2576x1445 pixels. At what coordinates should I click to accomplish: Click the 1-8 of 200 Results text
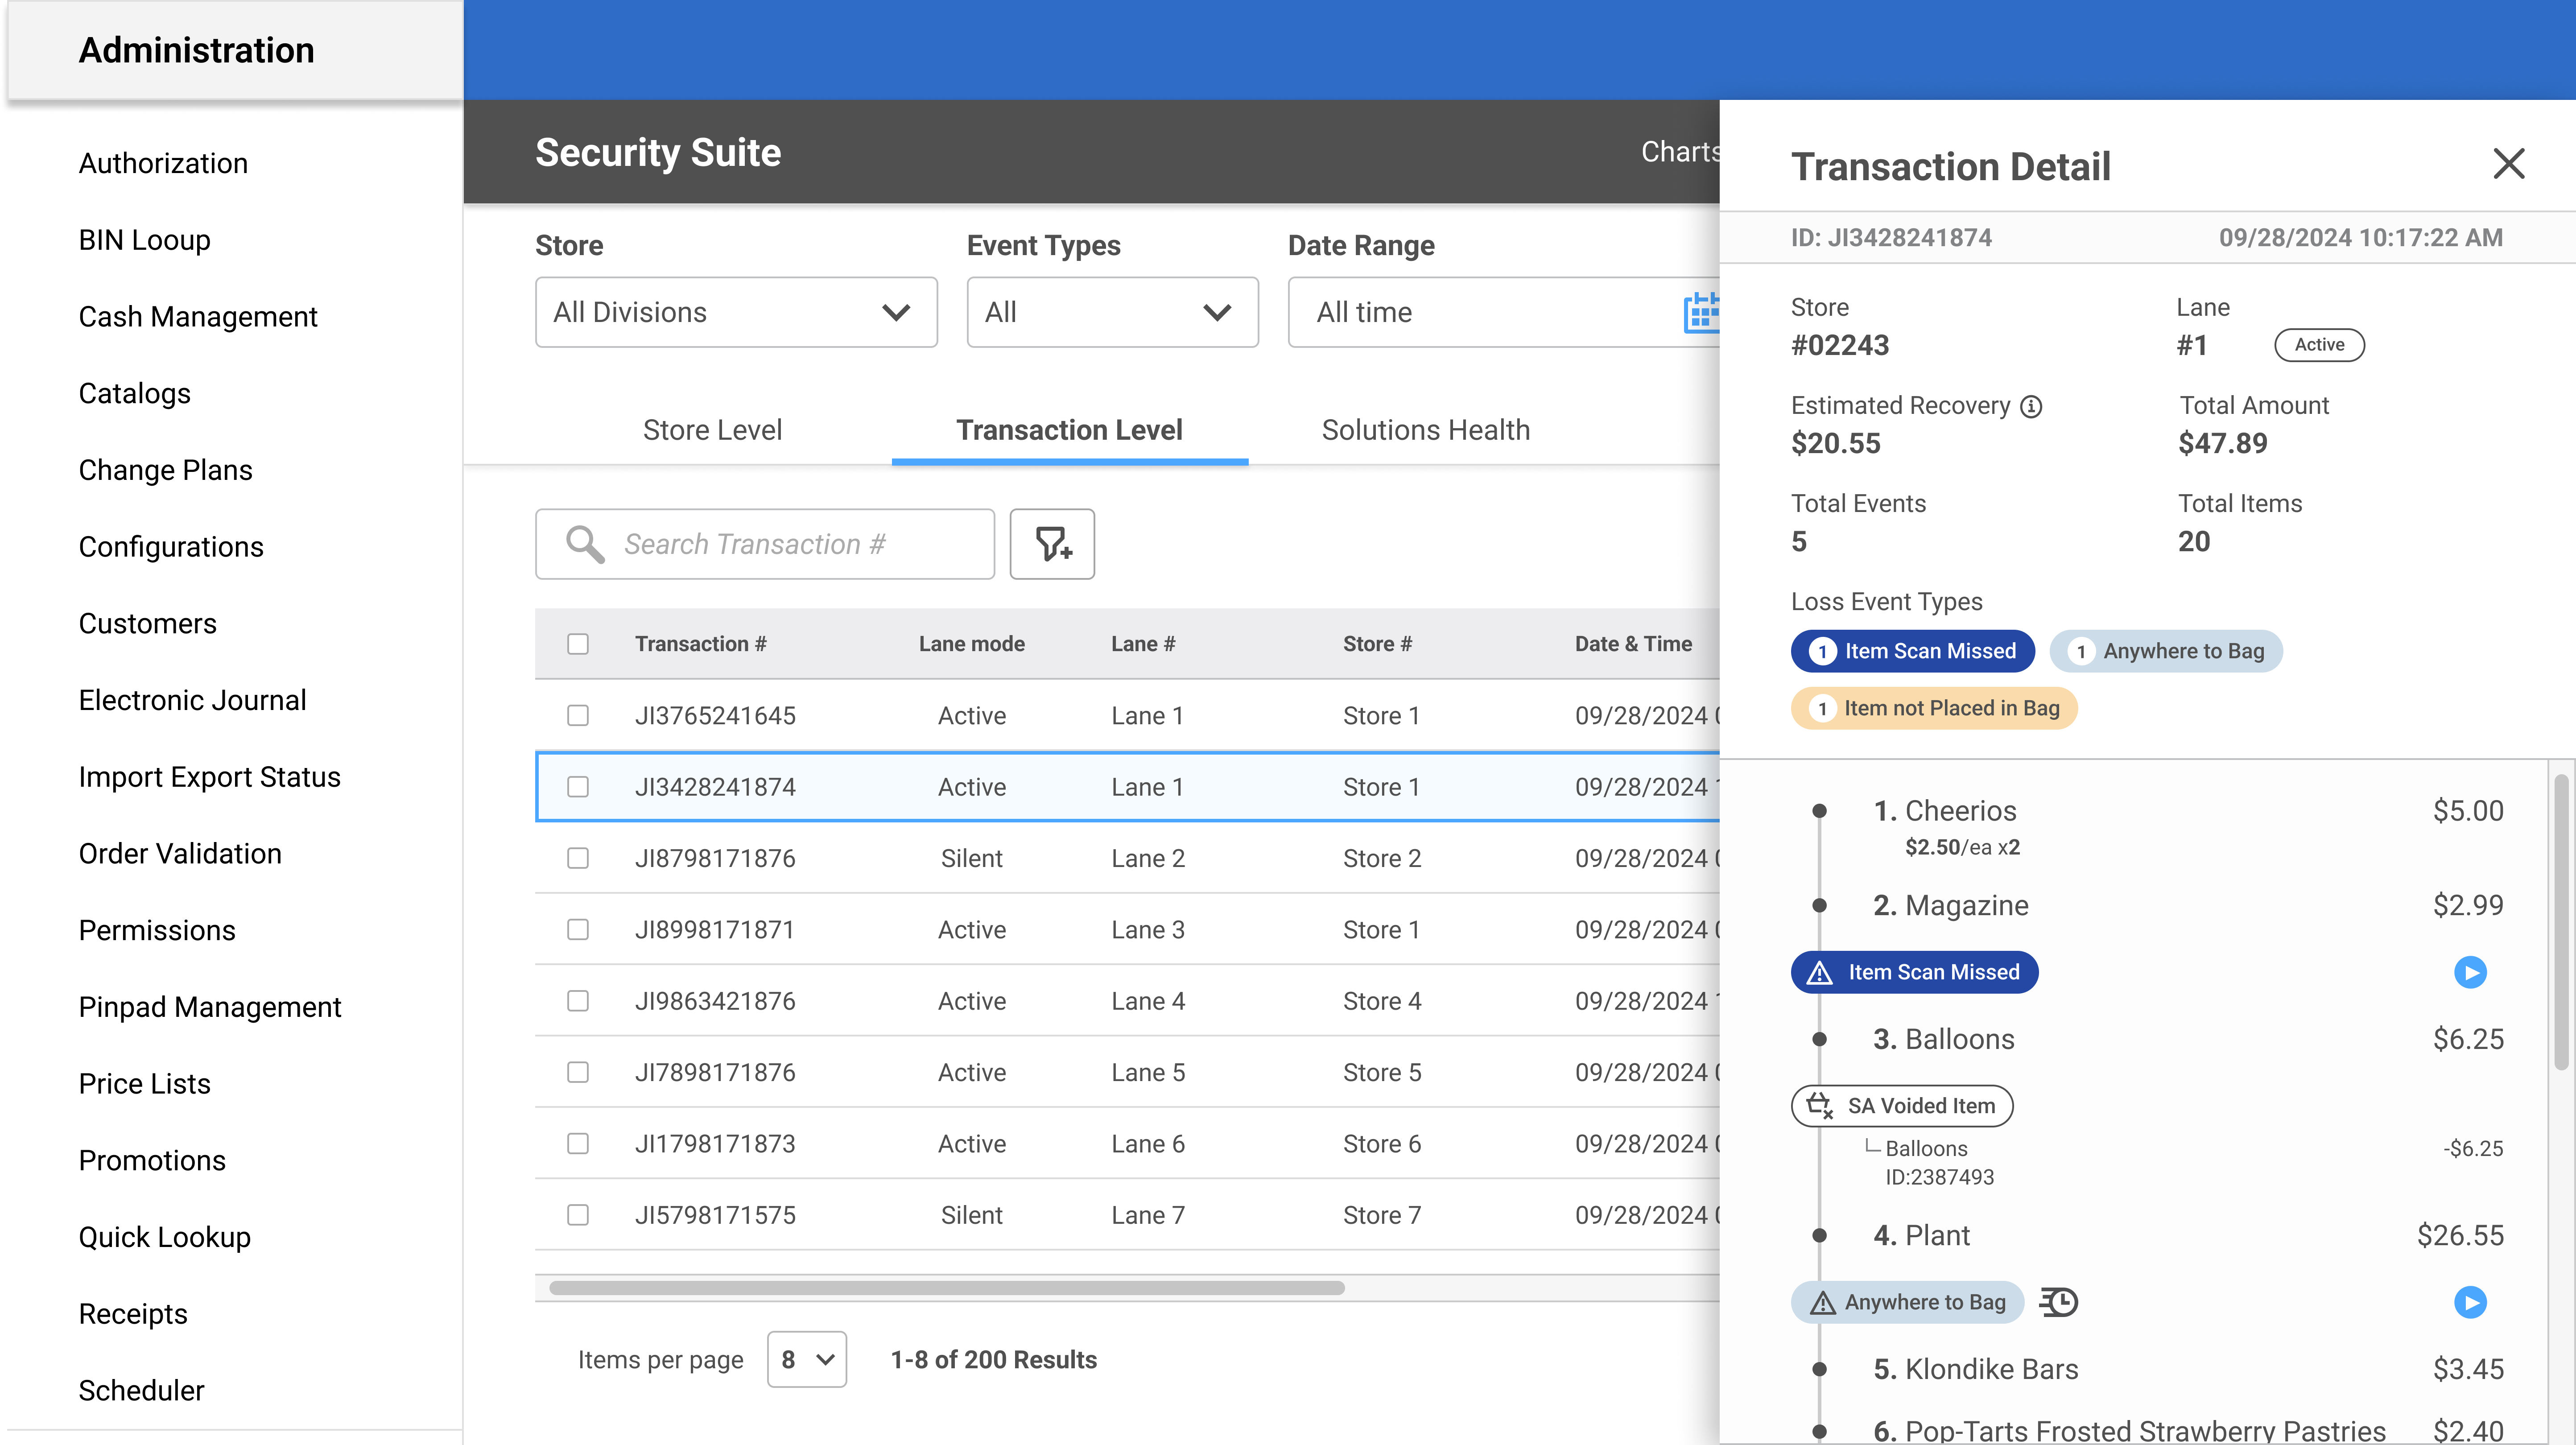[x=993, y=1360]
